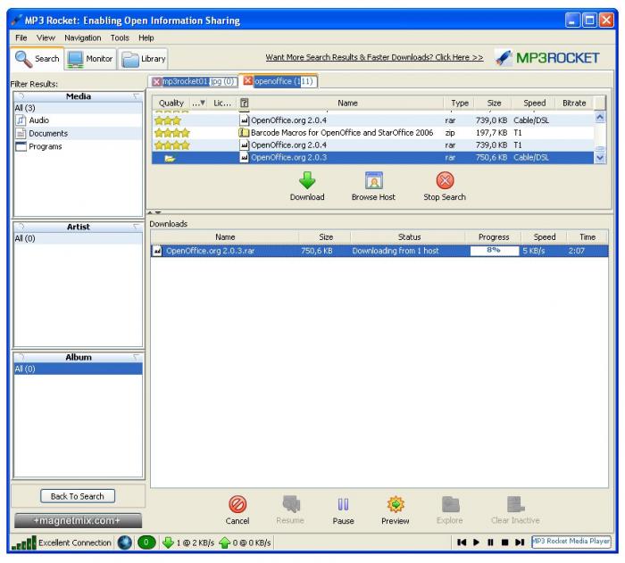Click the Excellent Connection signal bars
The width and height of the screenshot is (625, 563).
pyautogui.click(x=23, y=543)
